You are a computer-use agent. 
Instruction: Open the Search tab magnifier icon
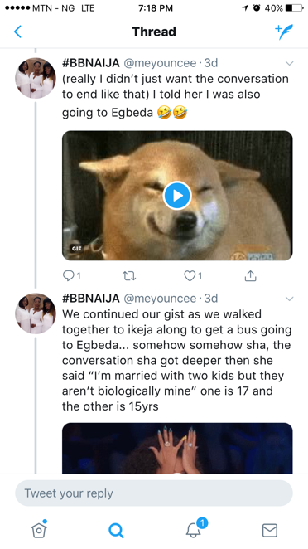tap(116, 530)
